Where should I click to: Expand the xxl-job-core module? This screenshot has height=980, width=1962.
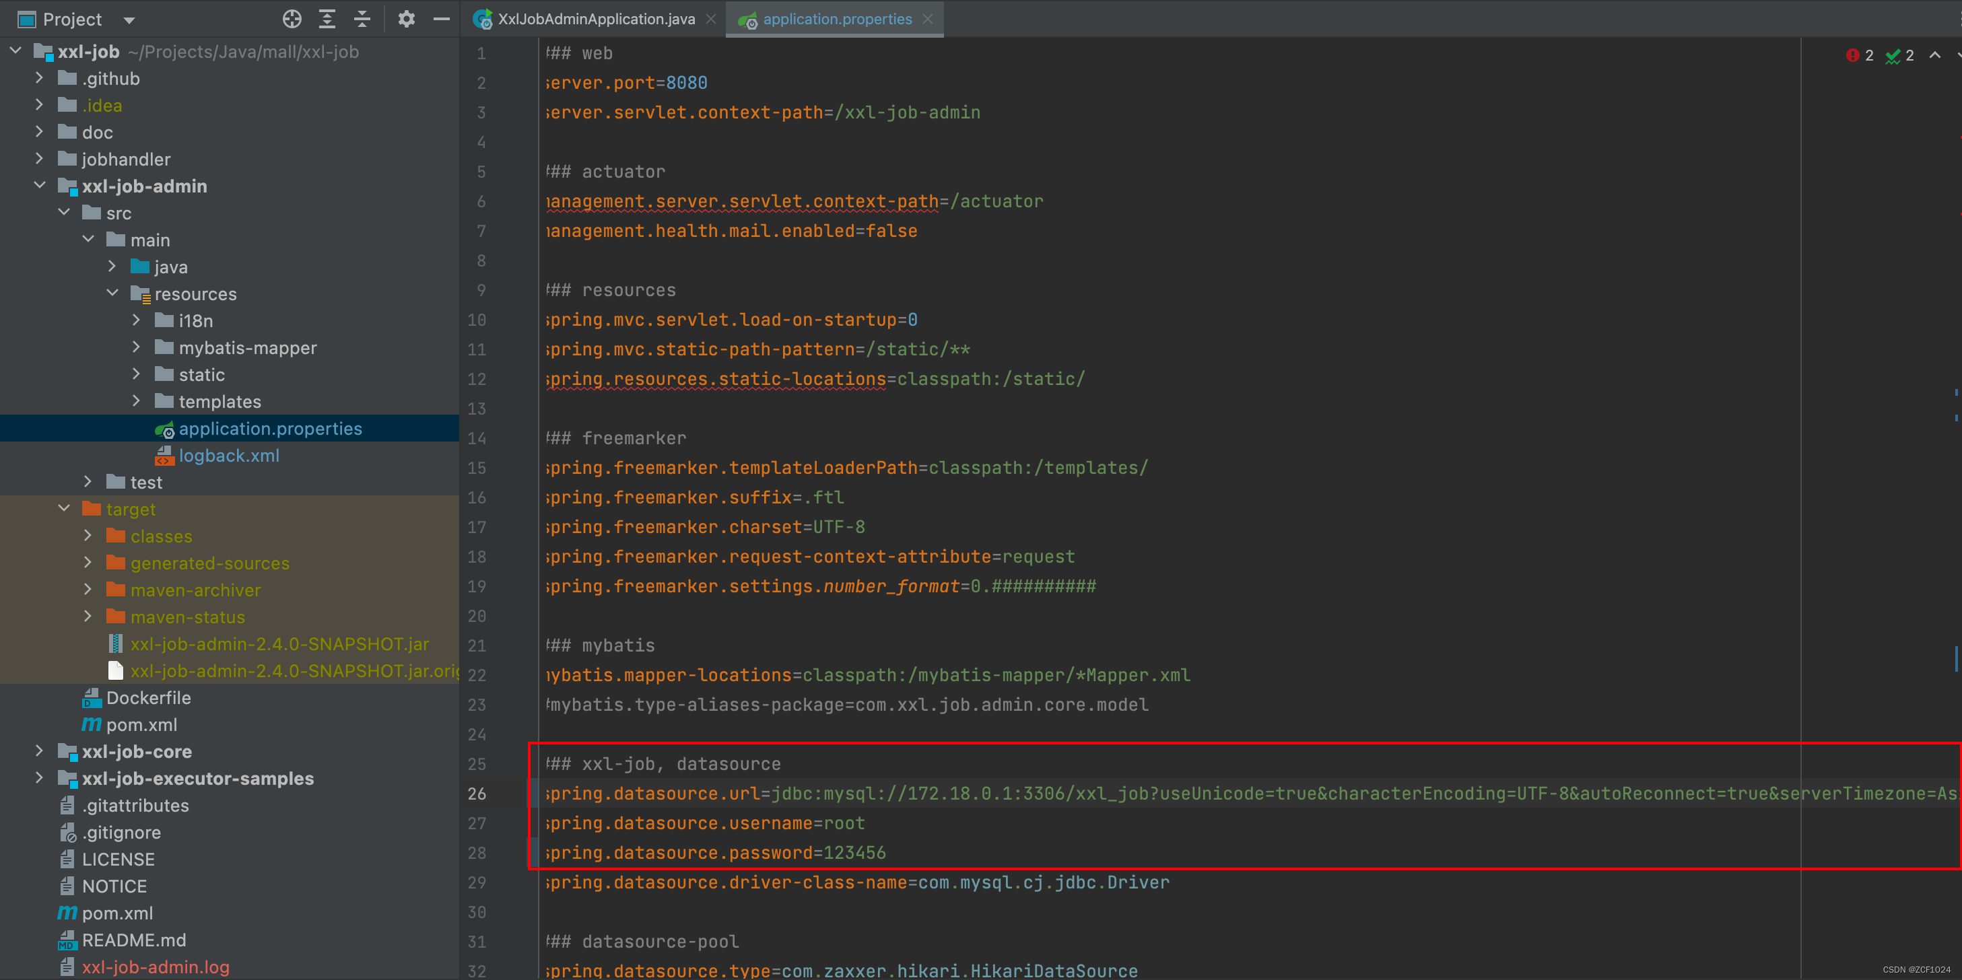click(40, 750)
